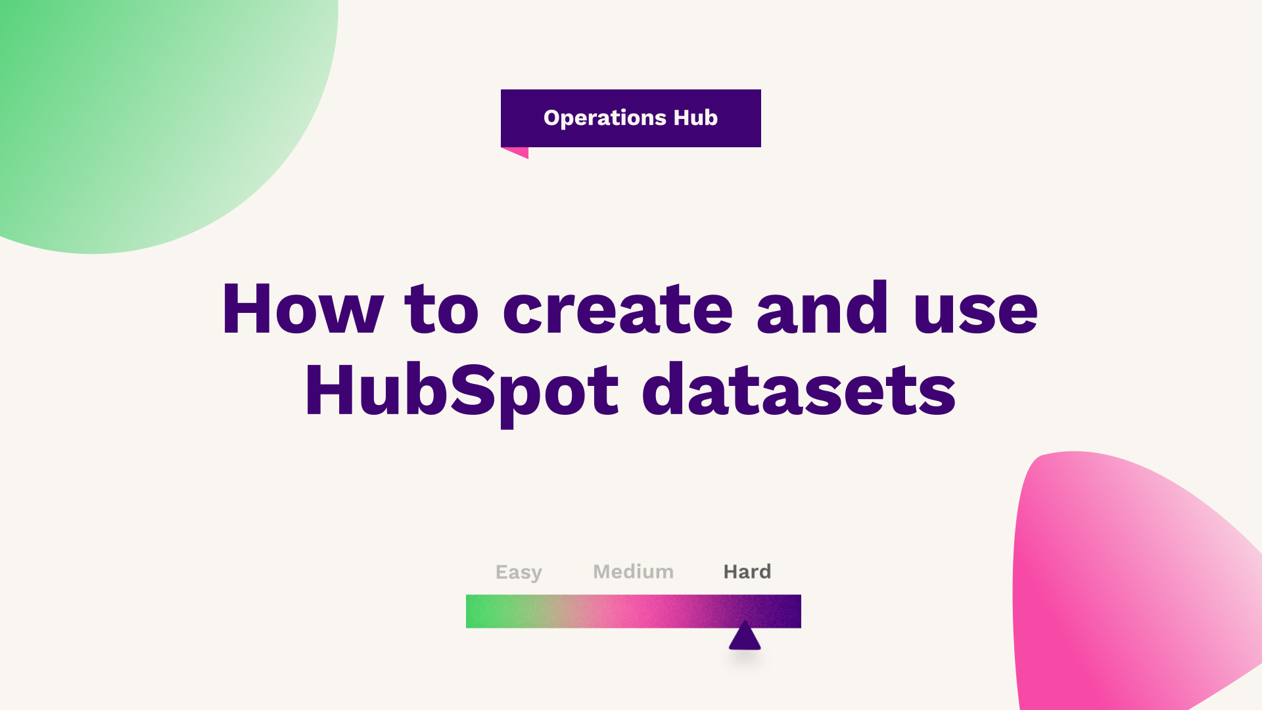Click the Operations Hub label

630,117
